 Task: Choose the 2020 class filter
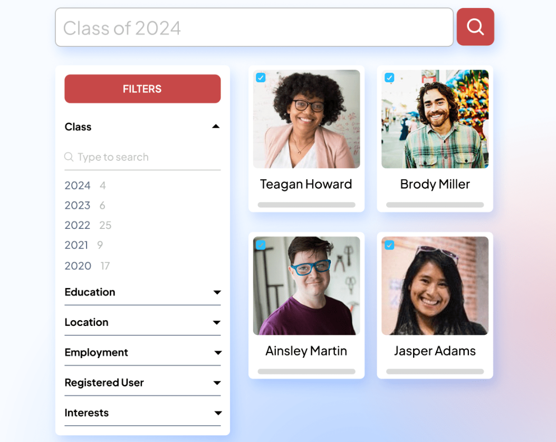coord(78,266)
